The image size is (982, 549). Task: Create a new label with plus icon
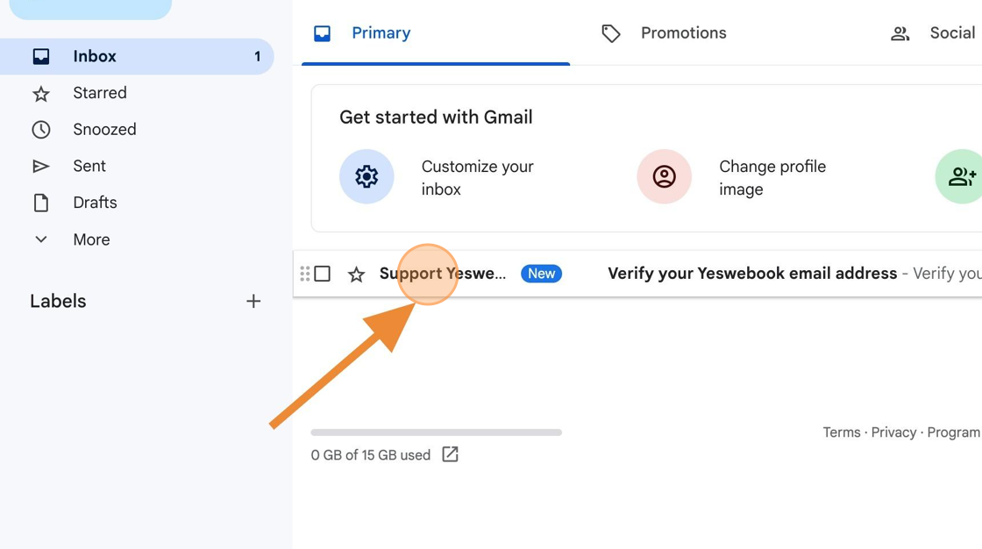click(x=253, y=302)
